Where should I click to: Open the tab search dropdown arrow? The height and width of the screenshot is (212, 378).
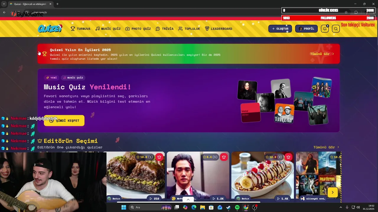4,4
